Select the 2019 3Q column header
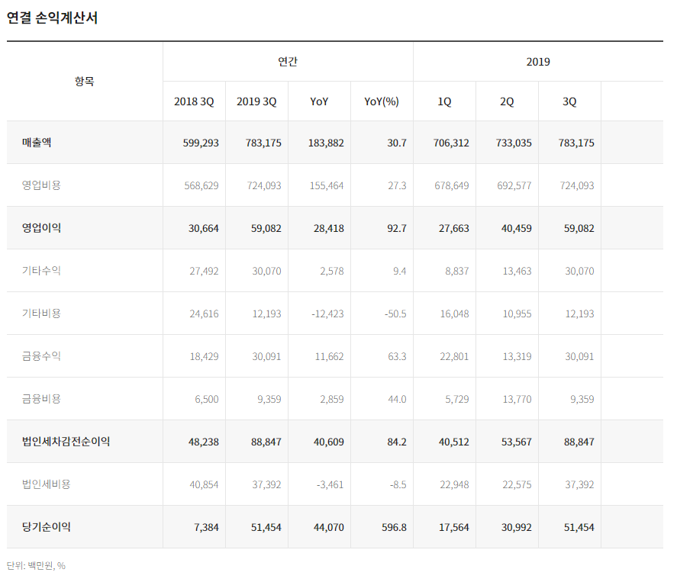The width and height of the screenshot is (677, 582). pyautogui.click(x=256, y=101)
